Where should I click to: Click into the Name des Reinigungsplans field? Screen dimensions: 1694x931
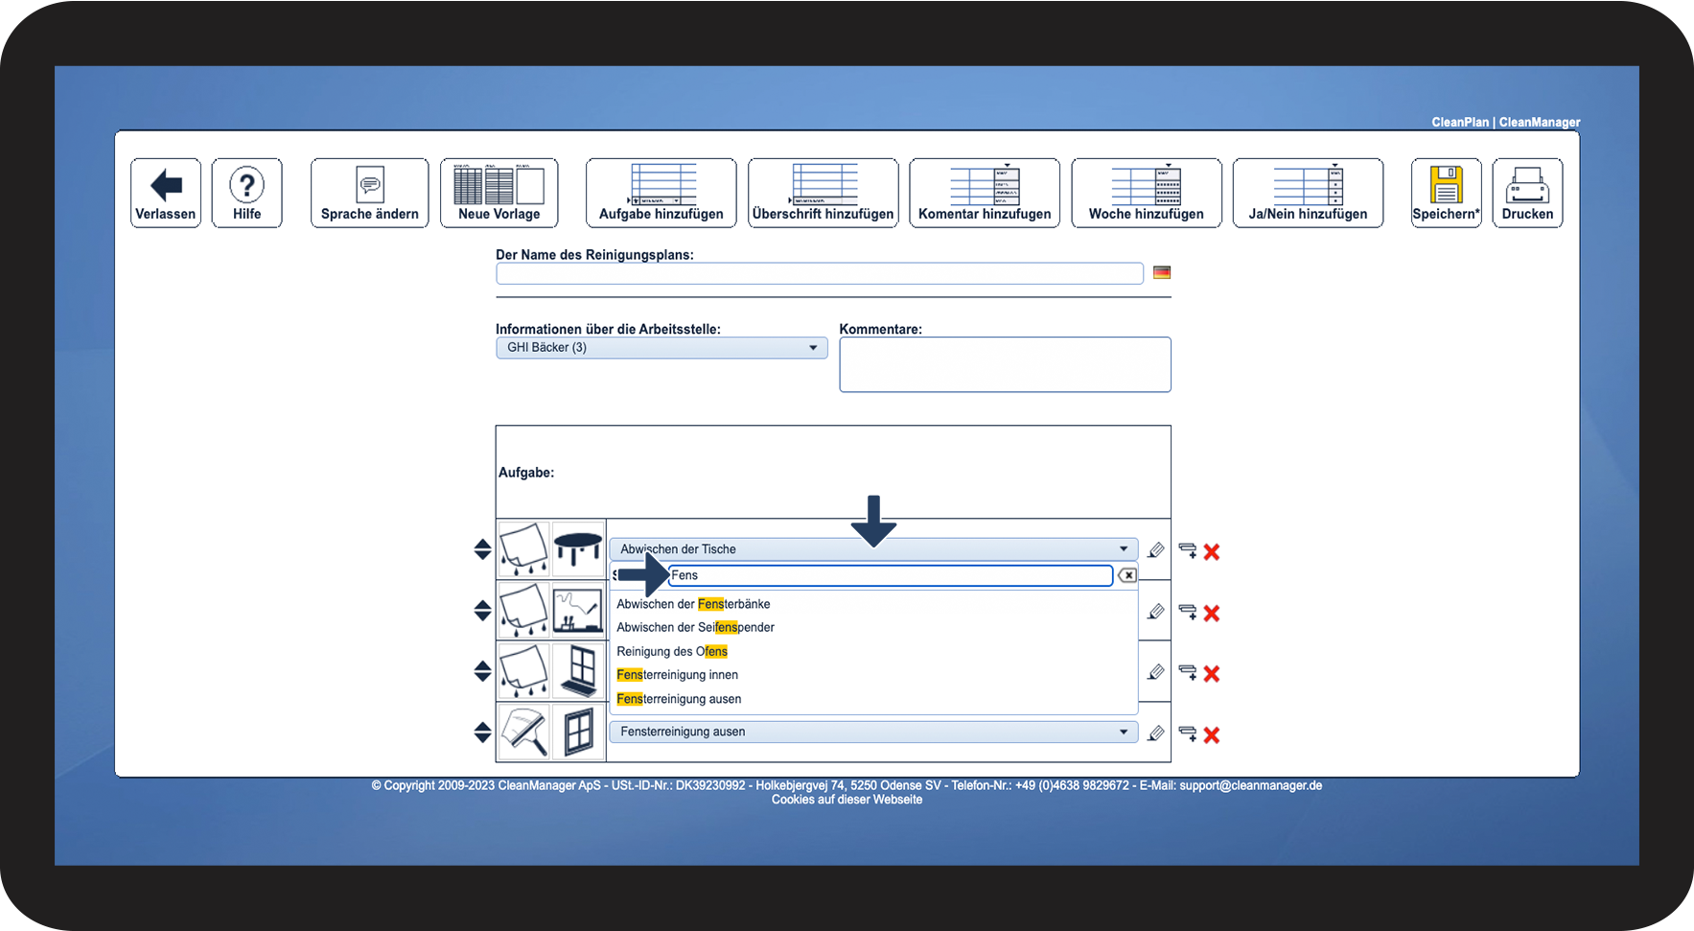tap(820, 273)
